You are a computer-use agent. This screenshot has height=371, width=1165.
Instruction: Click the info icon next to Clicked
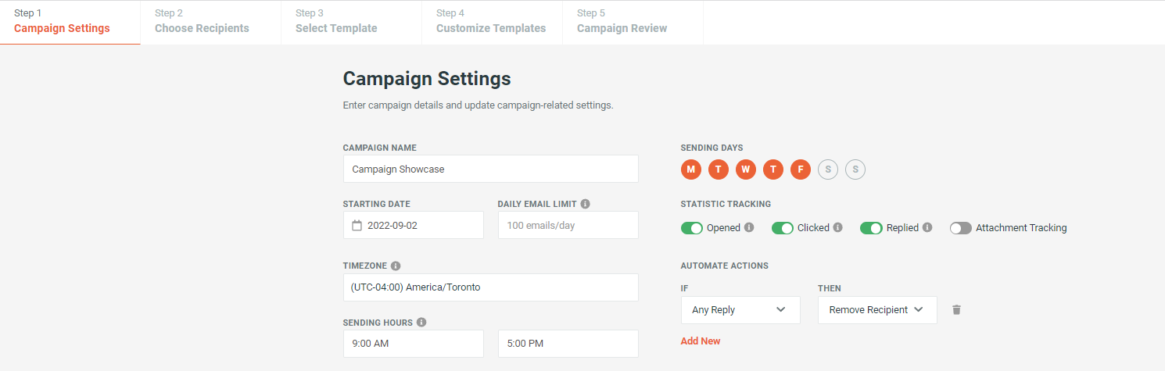[x=838, y=228]
